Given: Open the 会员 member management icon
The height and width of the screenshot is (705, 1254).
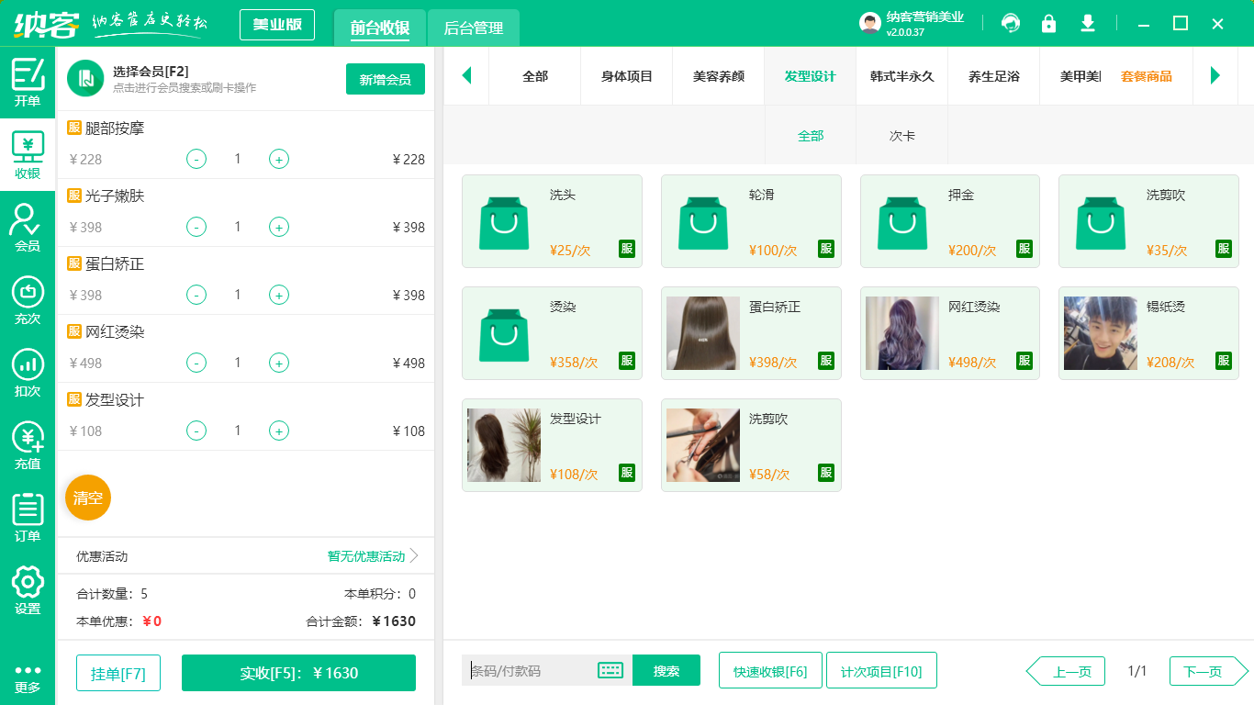Looking at the screenshot, I should tap(28, 228).
